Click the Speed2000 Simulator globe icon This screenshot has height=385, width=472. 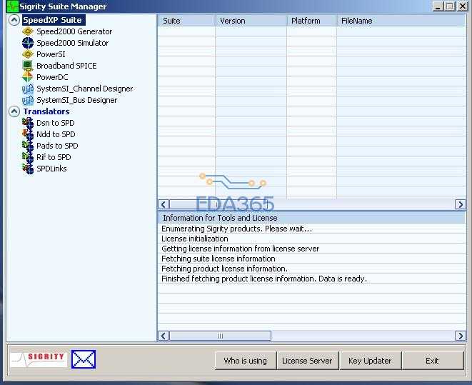(x=28, y=43)
